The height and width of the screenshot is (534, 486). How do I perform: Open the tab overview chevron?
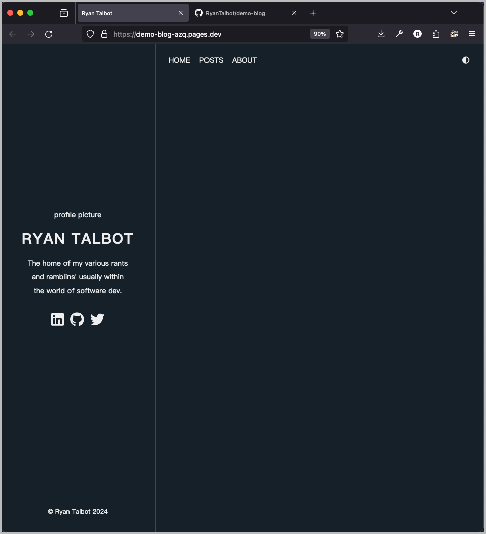(x=453, y=13)
